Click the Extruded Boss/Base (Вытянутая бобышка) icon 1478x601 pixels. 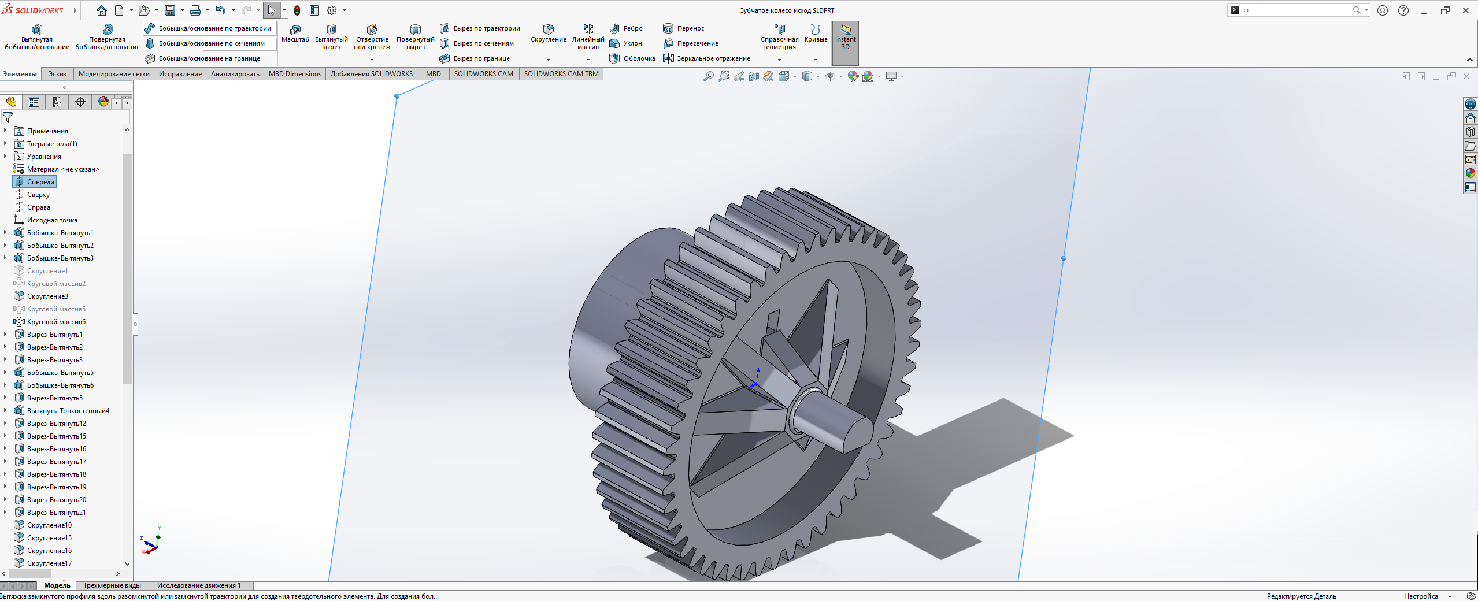pyautogui.click(x=37, y=29)
